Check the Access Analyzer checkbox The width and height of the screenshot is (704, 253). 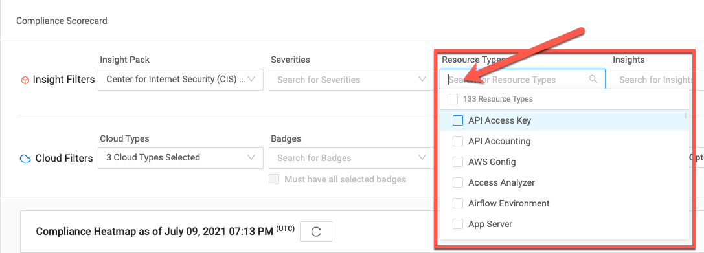click(457, 182)
